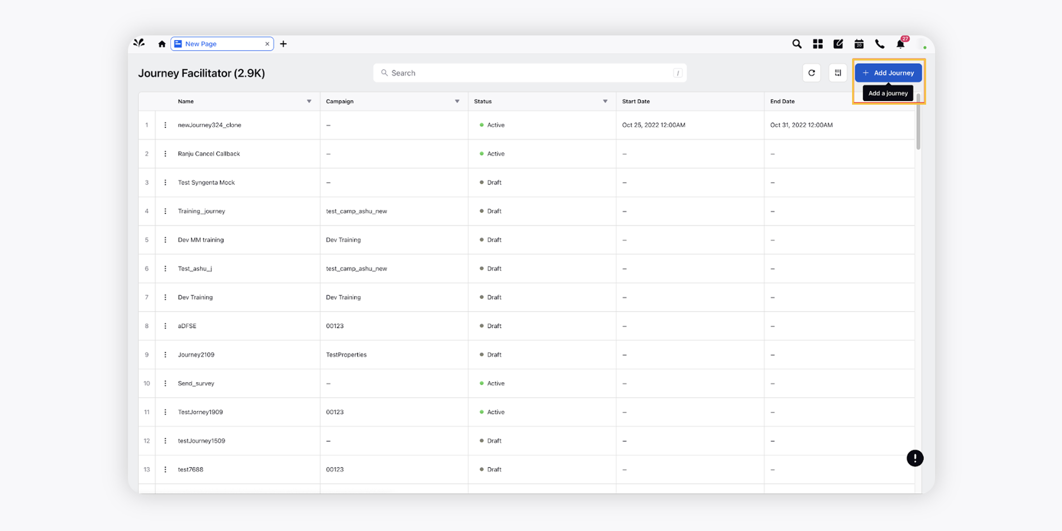Click Dev Training campaign in row 5
Image resolution: width=1062 pixels, height=531 pixels.
(343, 240)
